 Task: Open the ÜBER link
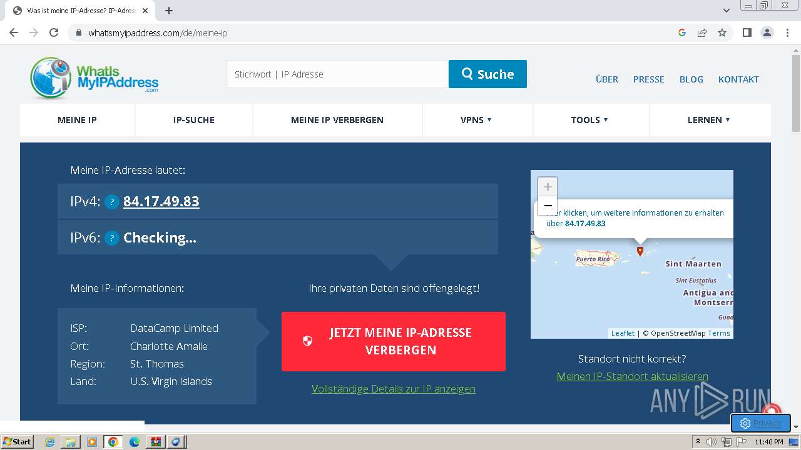coord(607,79)
